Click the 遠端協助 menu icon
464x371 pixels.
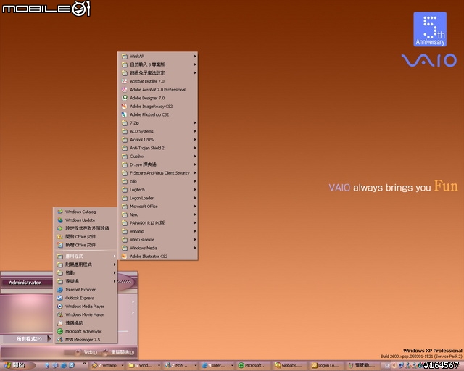tap(60, 322)
